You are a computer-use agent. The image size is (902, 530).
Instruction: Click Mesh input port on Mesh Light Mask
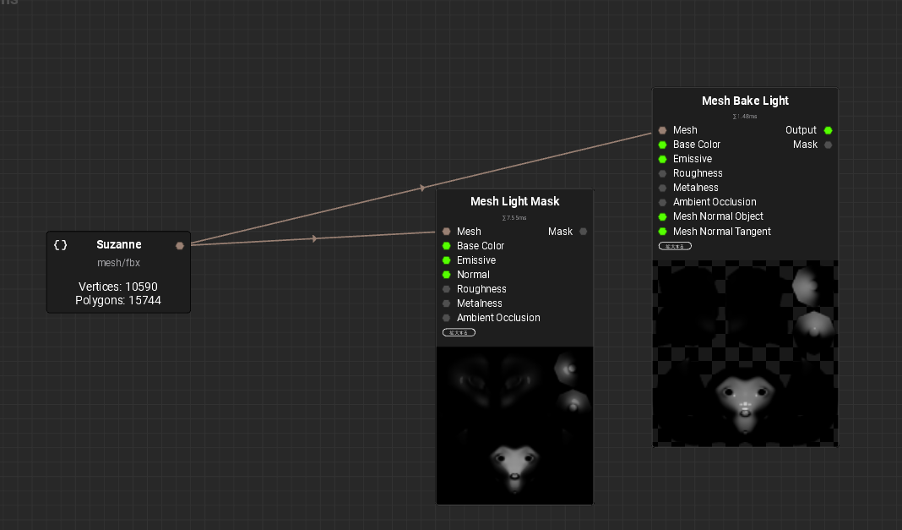[x=446, y=232]
